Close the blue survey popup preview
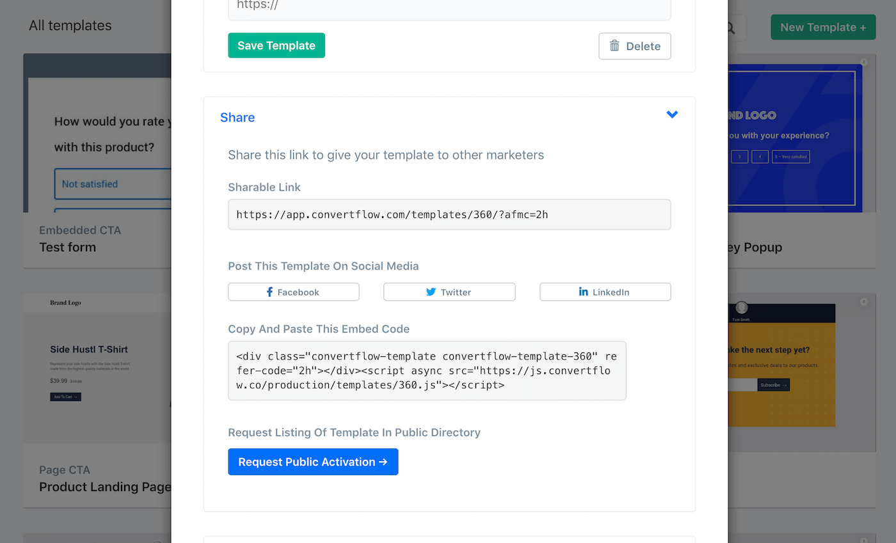 pos(863,62)
